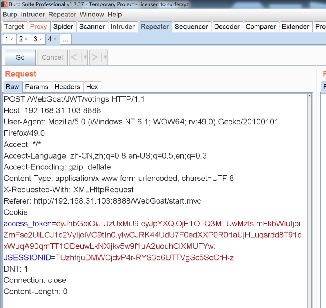Switch to the Extender tab

click(296, 27)
